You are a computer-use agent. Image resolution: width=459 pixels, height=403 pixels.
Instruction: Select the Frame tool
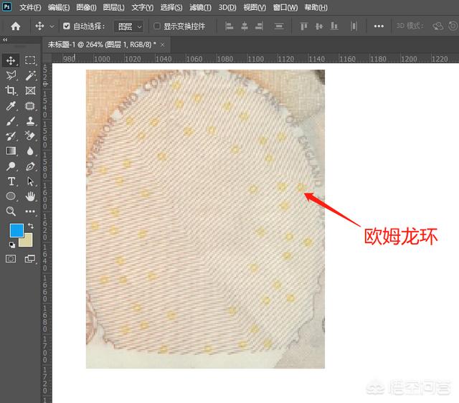pyautogui.click(x=30, y=90)
